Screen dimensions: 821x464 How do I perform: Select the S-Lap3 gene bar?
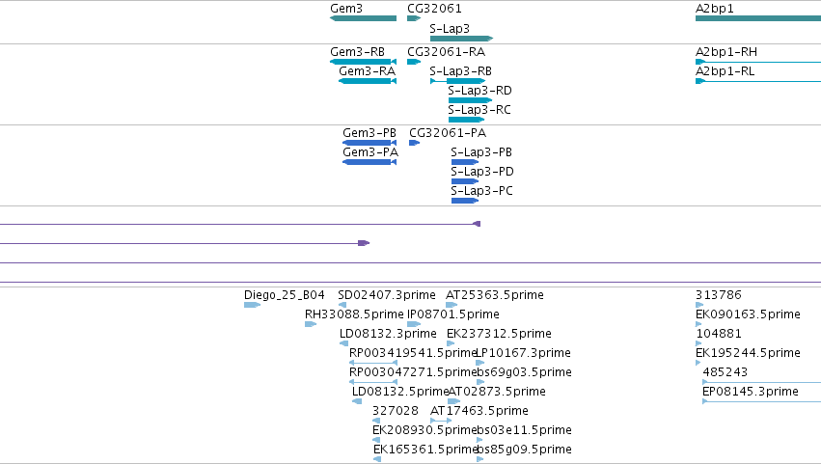click(461, 39)
